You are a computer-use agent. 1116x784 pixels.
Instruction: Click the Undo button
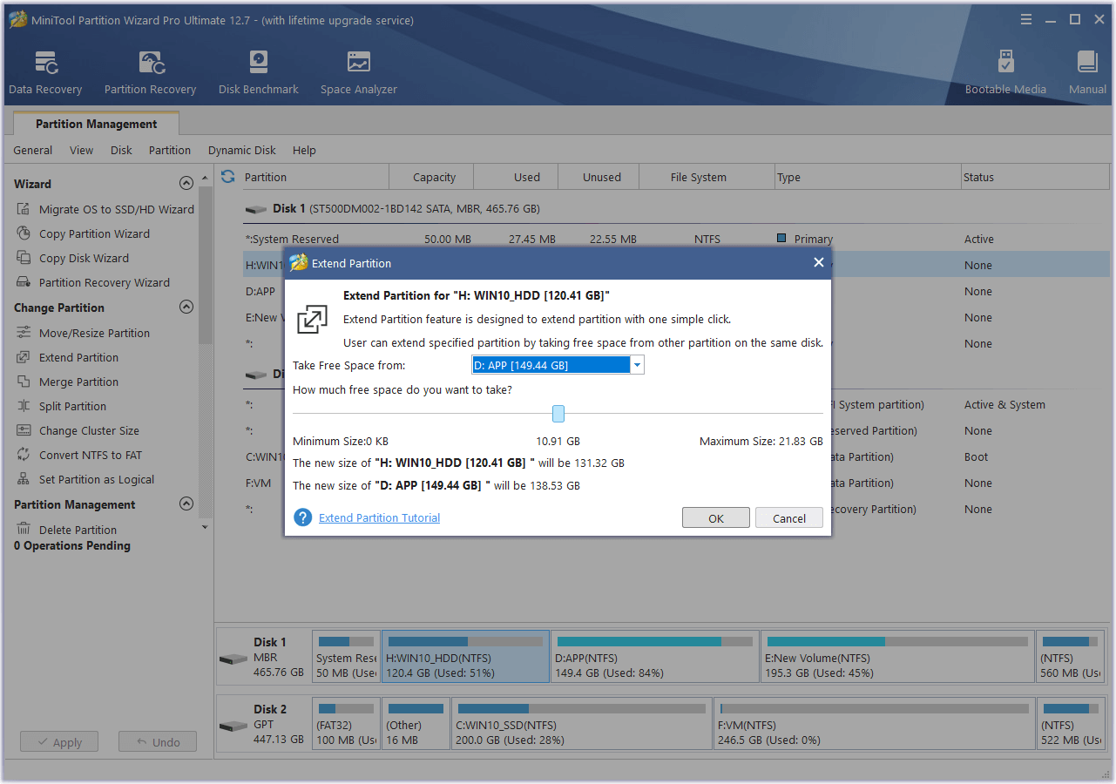[x=158, y=742]
